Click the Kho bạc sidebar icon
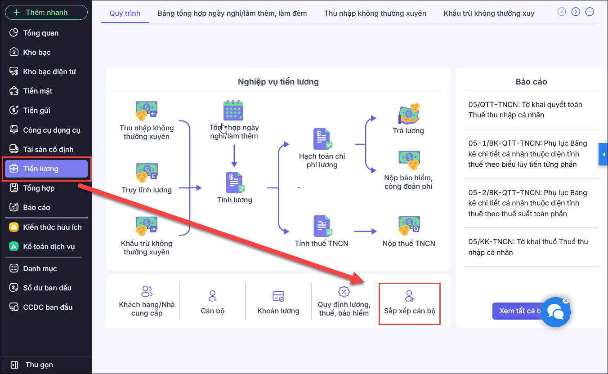Viewport: 608px width, 374px height. (x=14, y=52)
